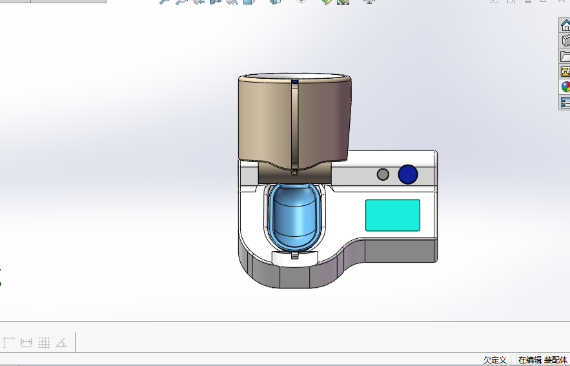
Task: Click the Dynamic Annotation Views icon
Action: click(232, 2)
